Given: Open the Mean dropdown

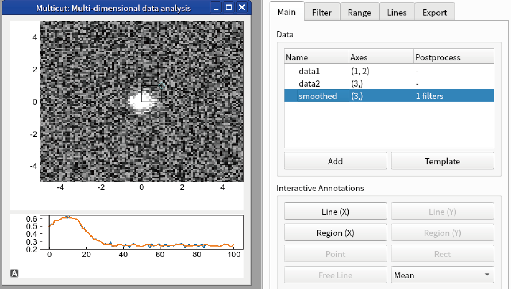Looking at the screenshot, I should pos(442,275).
